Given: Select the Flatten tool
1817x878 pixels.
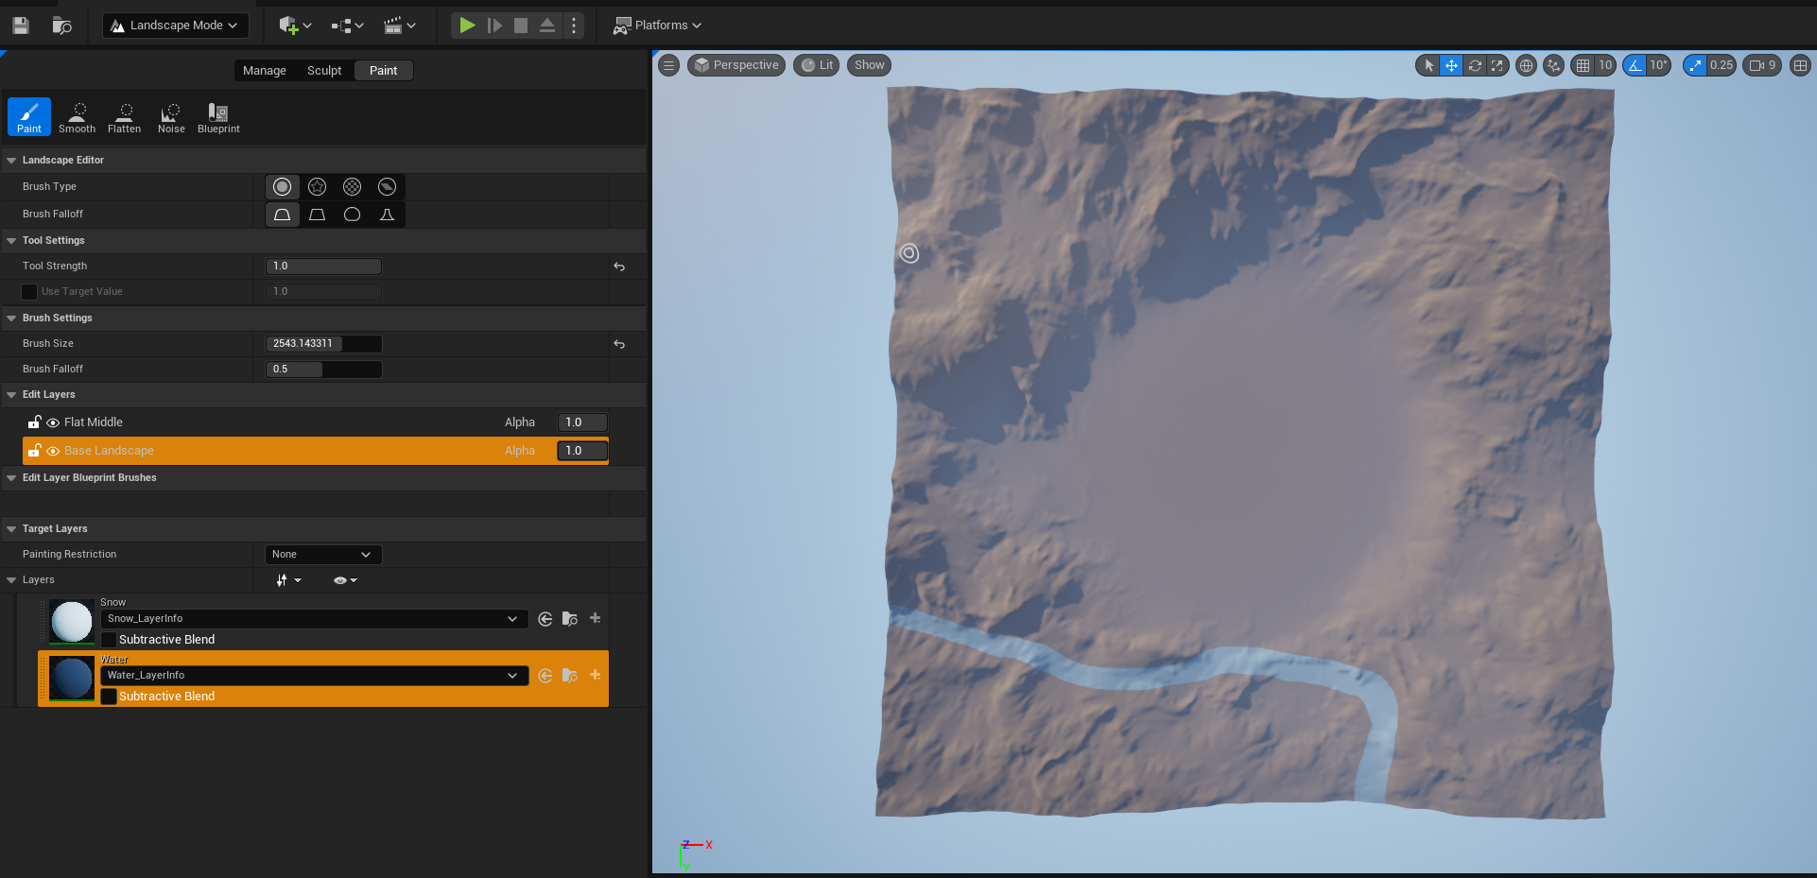Looking at the screenshot, I should click(124, 117).
